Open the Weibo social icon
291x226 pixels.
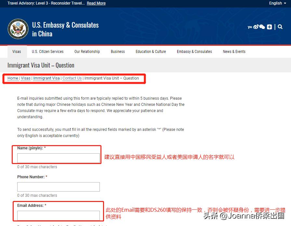pos(256,27)
